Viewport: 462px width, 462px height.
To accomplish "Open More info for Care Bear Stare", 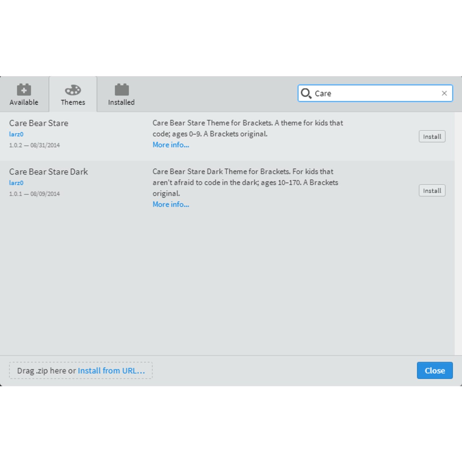I will click(170, 145).
